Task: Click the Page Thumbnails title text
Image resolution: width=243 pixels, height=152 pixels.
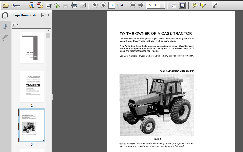Action: tap(25, 15)
